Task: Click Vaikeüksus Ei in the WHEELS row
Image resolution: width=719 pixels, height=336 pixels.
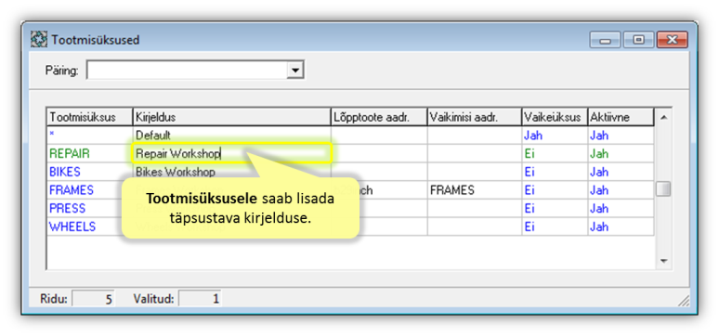Action: [555, 226]
